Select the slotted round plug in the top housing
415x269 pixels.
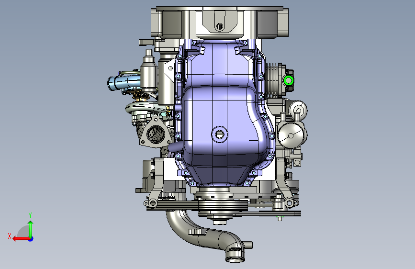pos(220,26)
